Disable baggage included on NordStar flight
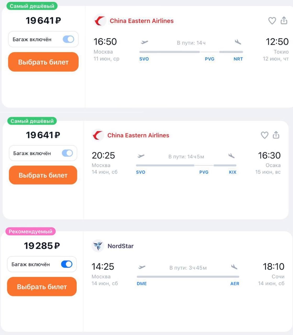Screen dimensions: 293x335 click(67, 264)
